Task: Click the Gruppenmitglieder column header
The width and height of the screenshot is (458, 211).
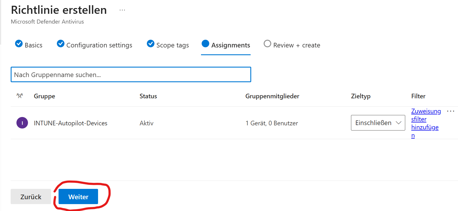Action: click(x=272, y=96)
